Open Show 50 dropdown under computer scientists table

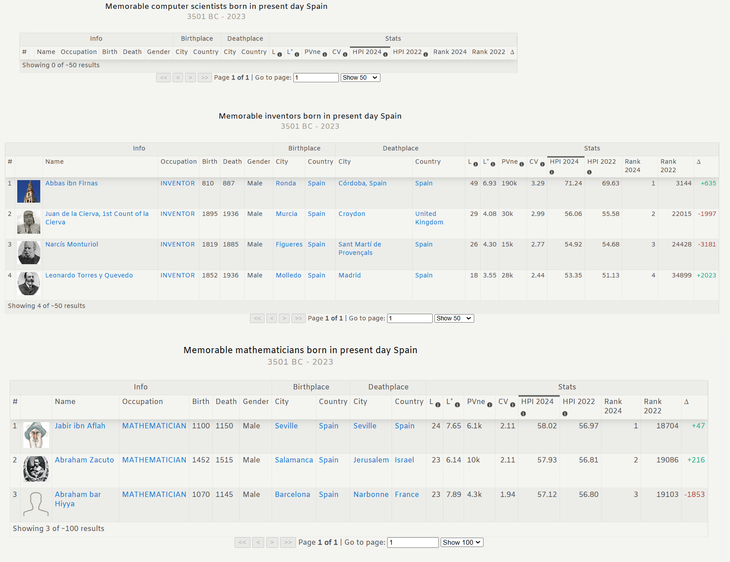point(360,77)
